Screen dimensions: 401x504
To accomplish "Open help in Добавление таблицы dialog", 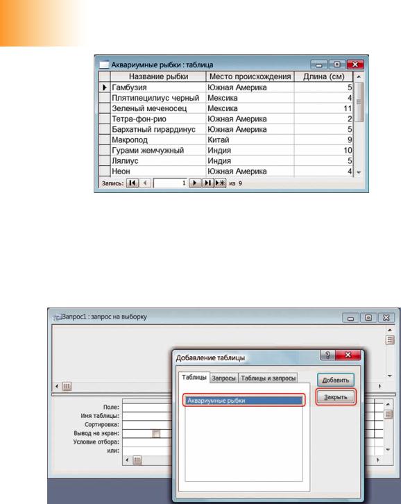I will (327, 355).
